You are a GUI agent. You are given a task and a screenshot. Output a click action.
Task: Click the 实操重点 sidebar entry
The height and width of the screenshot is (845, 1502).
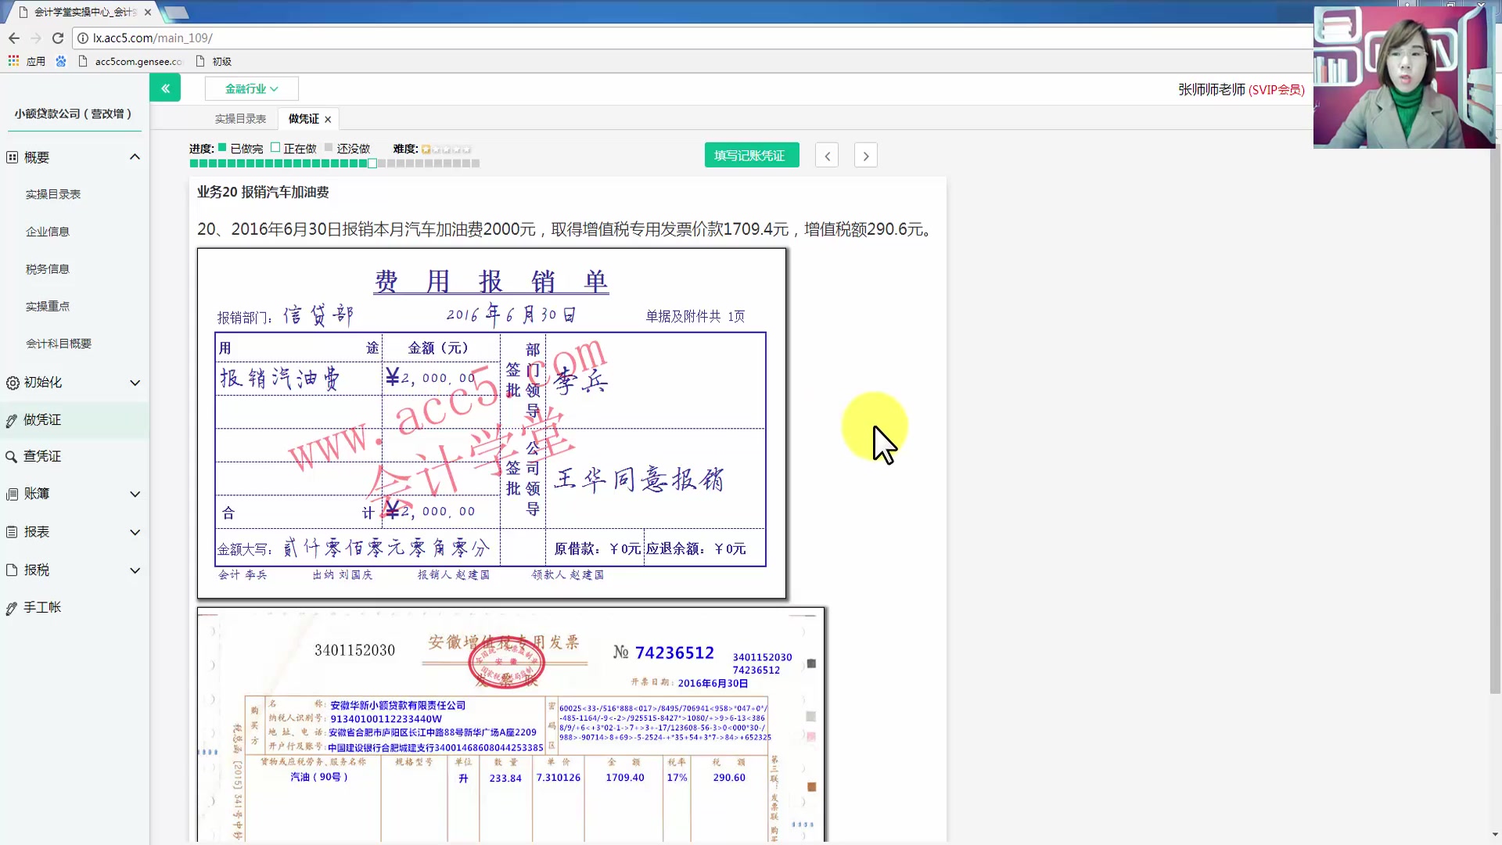[x=47, y=306]
